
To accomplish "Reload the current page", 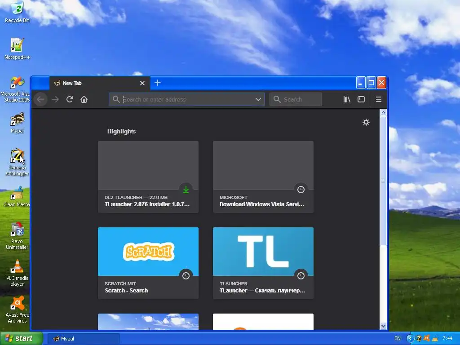I will tap(70, 99).
